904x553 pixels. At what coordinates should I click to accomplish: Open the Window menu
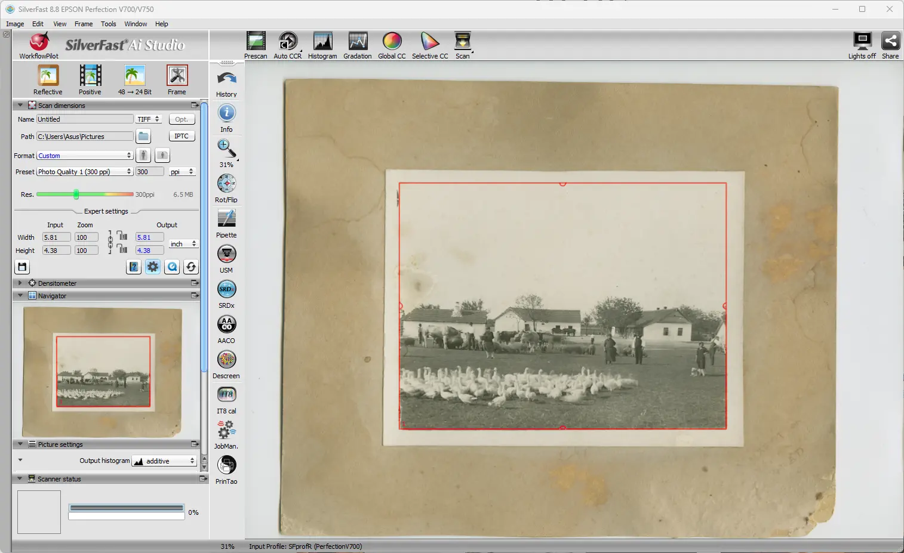pyautogui.click(x=136, y=24)
